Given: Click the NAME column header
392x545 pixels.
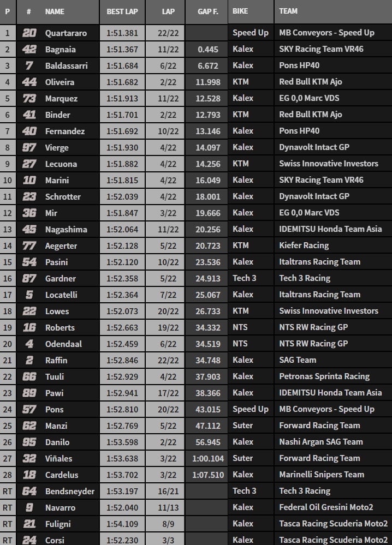Looking at the screenshot, I should pyautogui.click(x=55, y=11).
